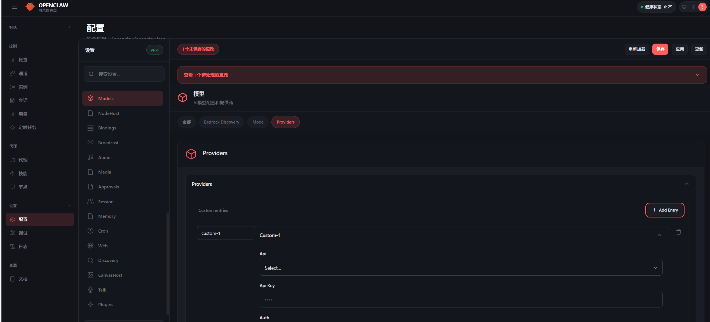Open Broadcast settings in sidebar
The width and height of the screenshot is (710, 322).
point(108,143)
